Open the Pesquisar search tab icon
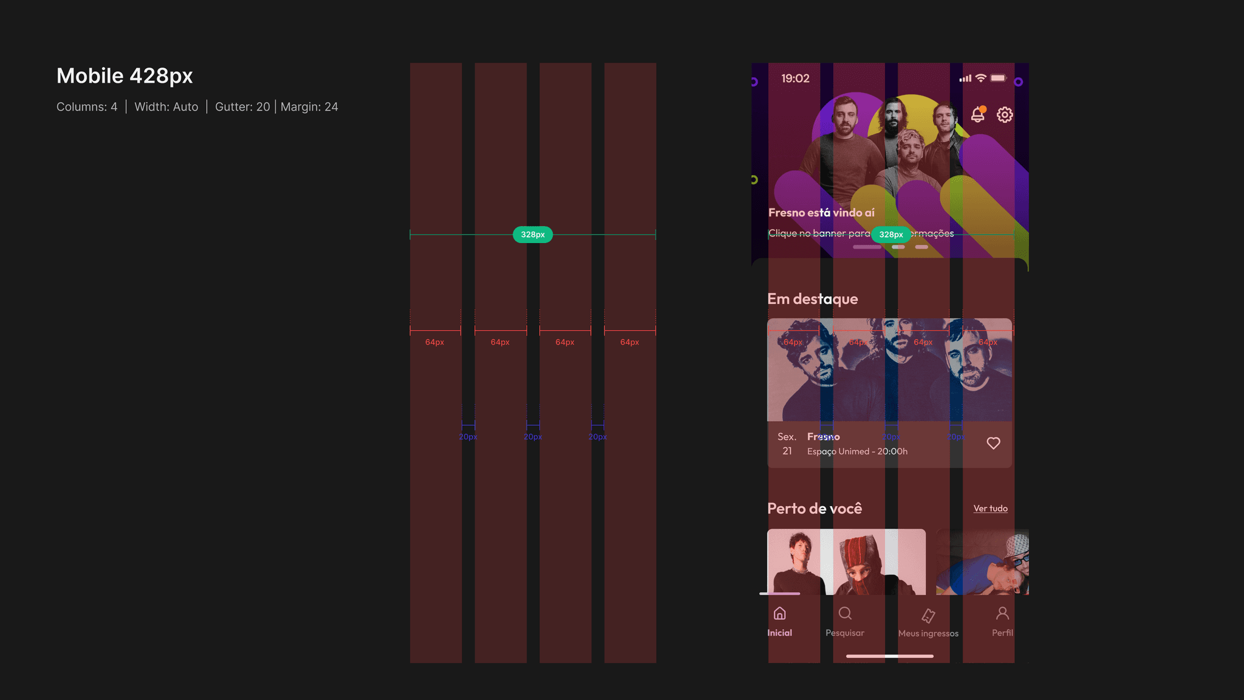Viewport: 1244px width, 700px height. (x=845, y=614)
